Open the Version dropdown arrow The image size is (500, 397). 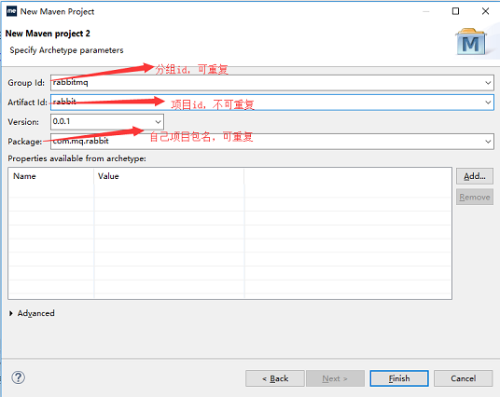(x=158, y=122)
